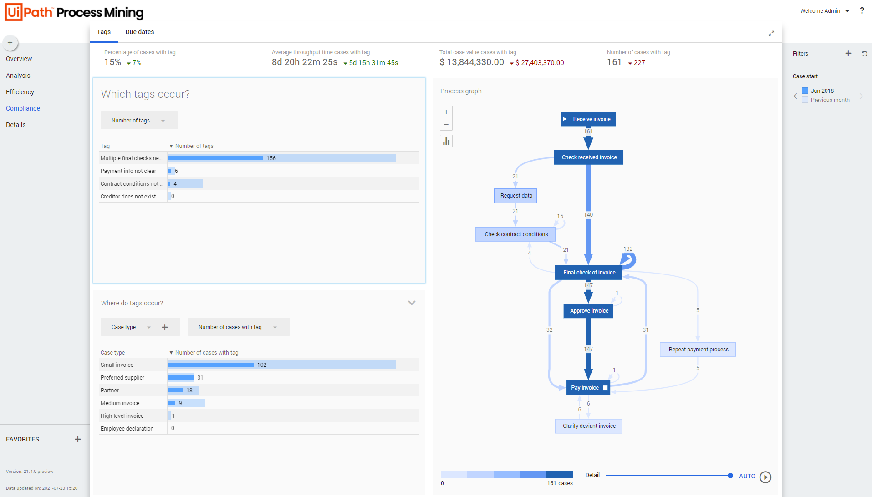Viewport: 872px width, 497px height.
Task: Collapse the Where do tags occur section
Action: [412, 303]
